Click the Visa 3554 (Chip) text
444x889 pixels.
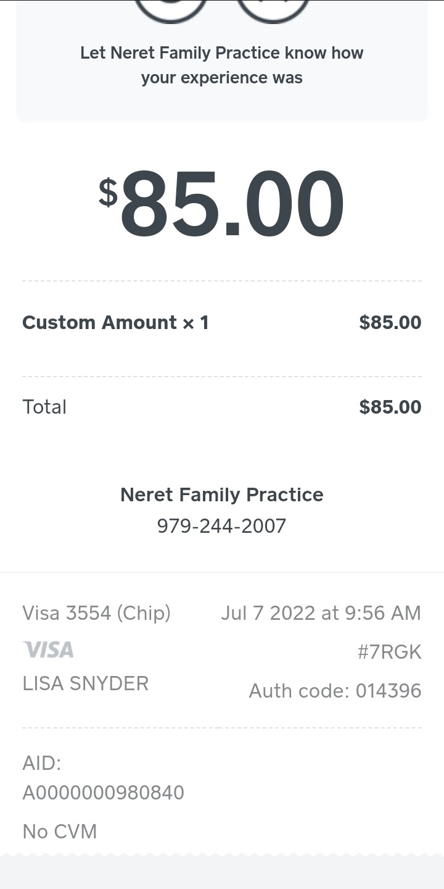click(97, 613)
